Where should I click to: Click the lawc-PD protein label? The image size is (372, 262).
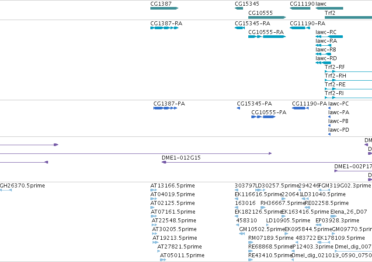(x=339, y=130)
